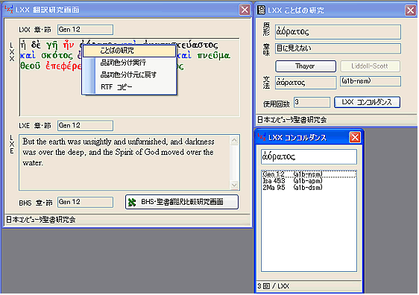
Task: Choose 品詞色分け元に戻す menu entry
Action: [x=129, y=74]
